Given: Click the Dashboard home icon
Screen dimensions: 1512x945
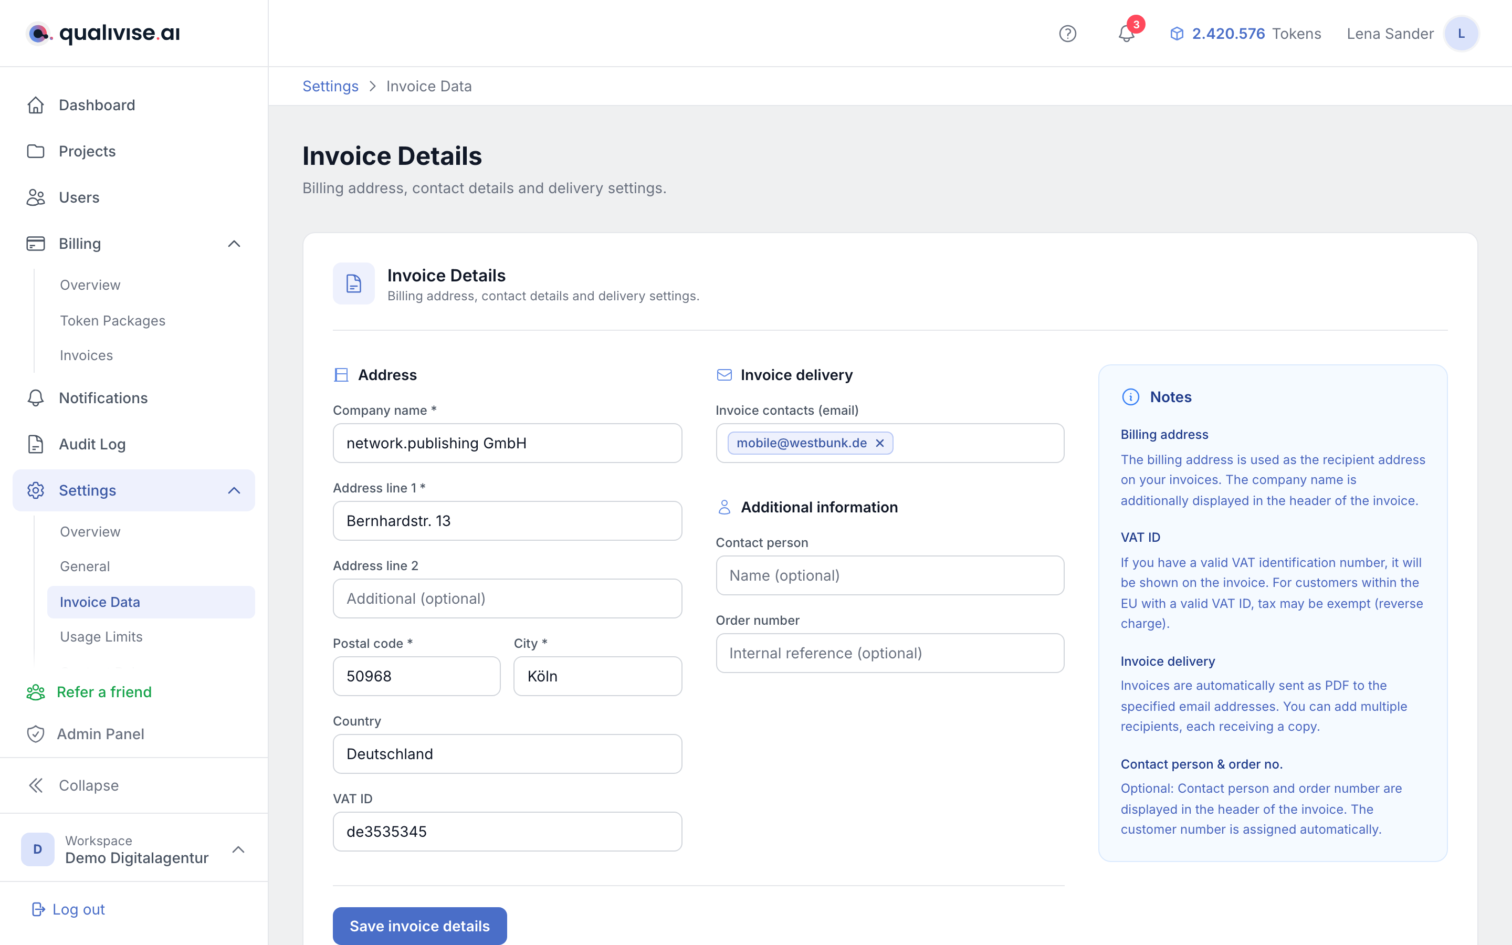Looking at the screenshot, I should 36,105.
